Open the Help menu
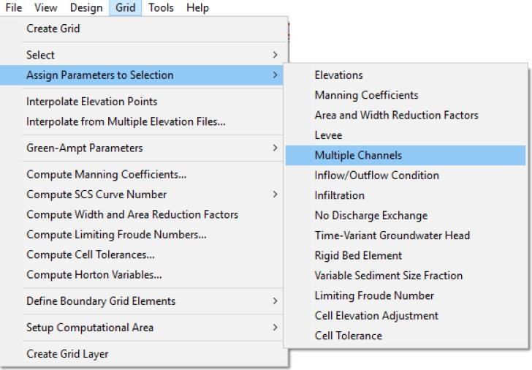Screen dimensions: 532x370 point(197,8)
